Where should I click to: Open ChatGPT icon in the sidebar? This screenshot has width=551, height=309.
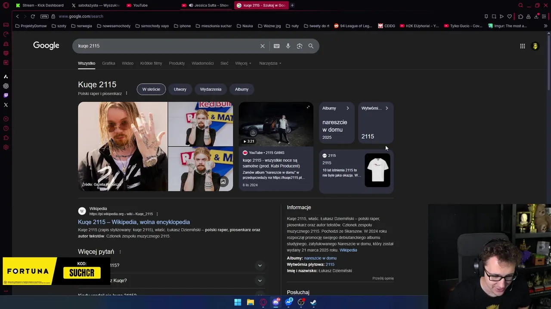pos(6,86)
